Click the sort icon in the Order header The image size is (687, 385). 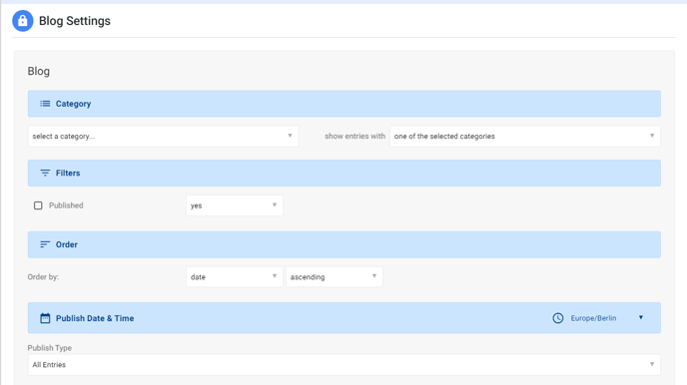click(x=45, y=244)
